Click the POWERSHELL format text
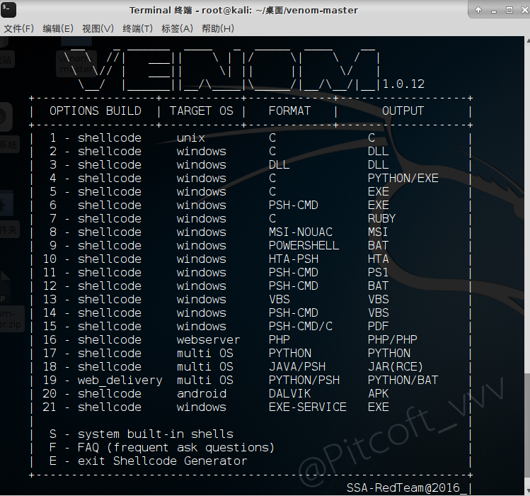The width and height of the screenshot is (530, 496). [x=304, y=246]
